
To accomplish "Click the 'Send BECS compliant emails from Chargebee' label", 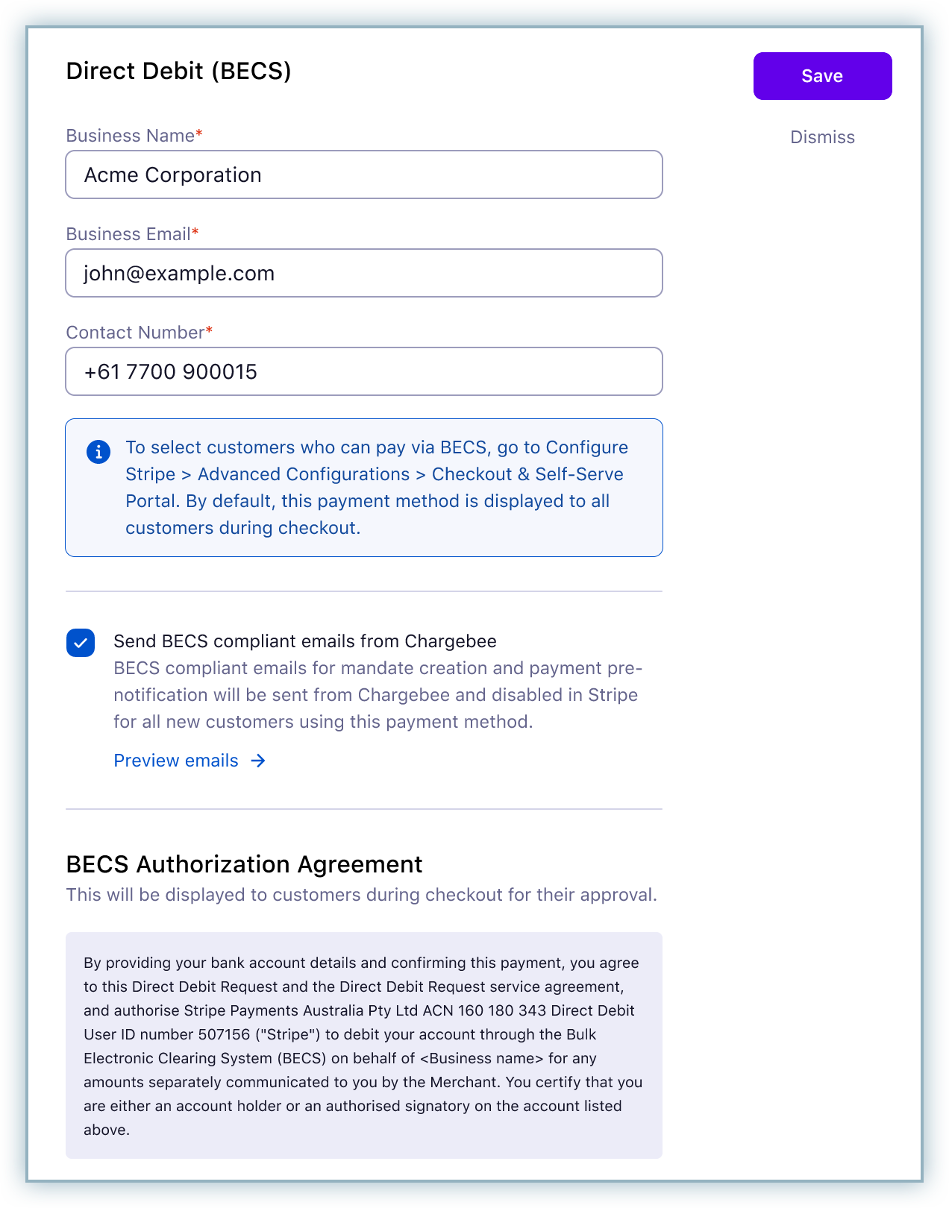I will (x=304, y=641).
